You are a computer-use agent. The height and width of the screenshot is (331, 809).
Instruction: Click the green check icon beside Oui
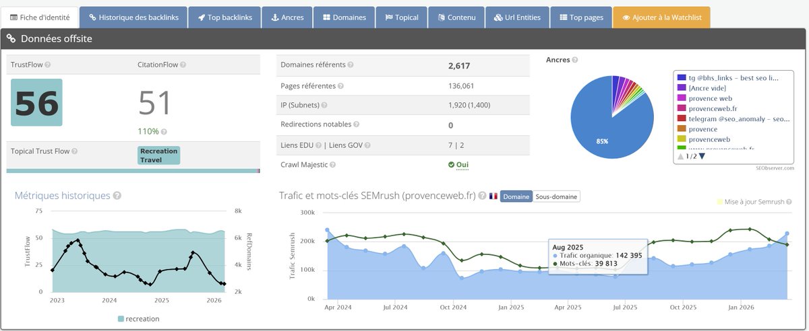pyautogui.click(x=451, y=165)
